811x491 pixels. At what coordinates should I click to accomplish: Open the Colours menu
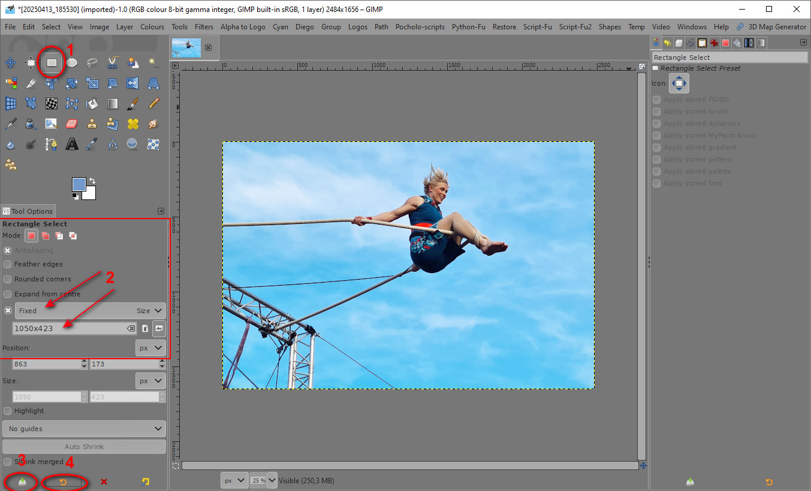point(152,27)
